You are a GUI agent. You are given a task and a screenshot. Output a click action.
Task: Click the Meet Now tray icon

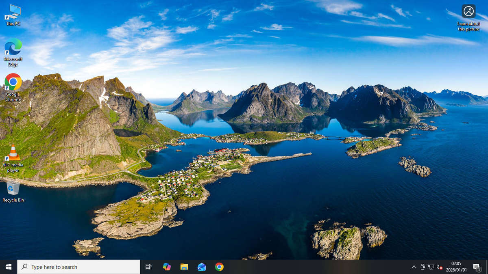[x=422, y=267]
